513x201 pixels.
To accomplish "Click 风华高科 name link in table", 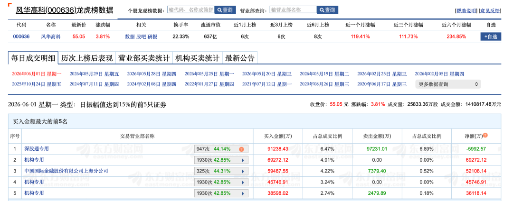I will 51,37.
